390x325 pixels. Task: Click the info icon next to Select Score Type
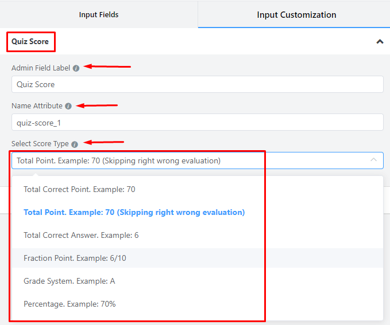click(75, 144)
